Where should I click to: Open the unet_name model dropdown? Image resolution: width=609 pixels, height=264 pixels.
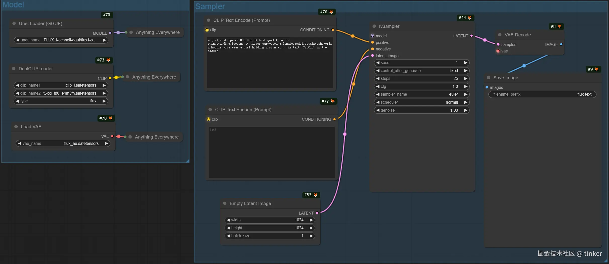point(61,40)
